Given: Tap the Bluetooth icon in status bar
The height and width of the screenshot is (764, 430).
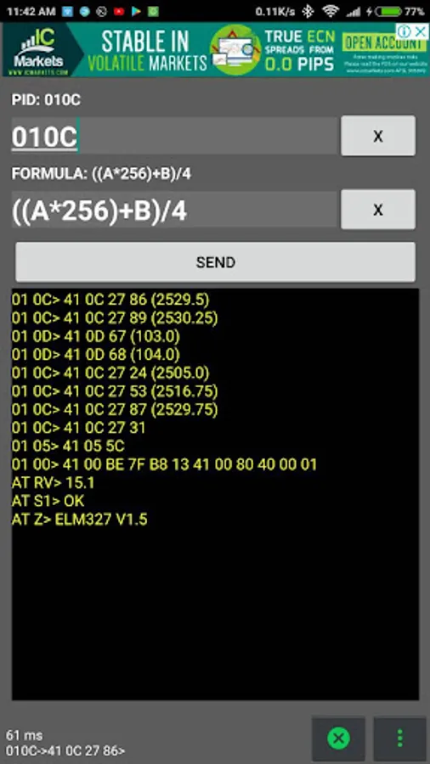Looking at the screenshot, I should point(308,11).
